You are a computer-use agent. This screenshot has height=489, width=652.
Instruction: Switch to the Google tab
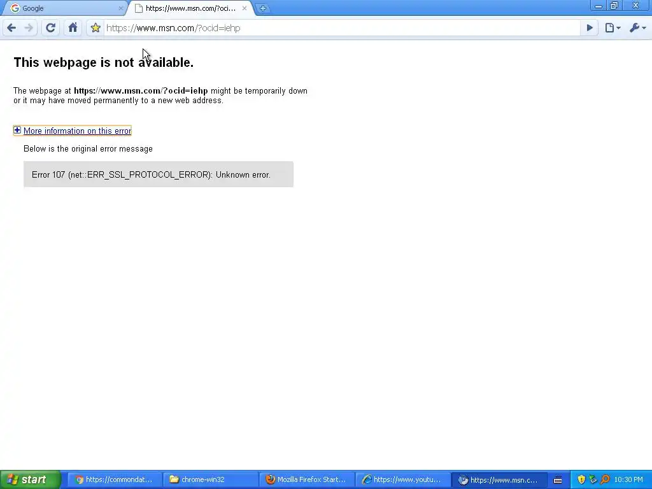(x=64, y=8)
